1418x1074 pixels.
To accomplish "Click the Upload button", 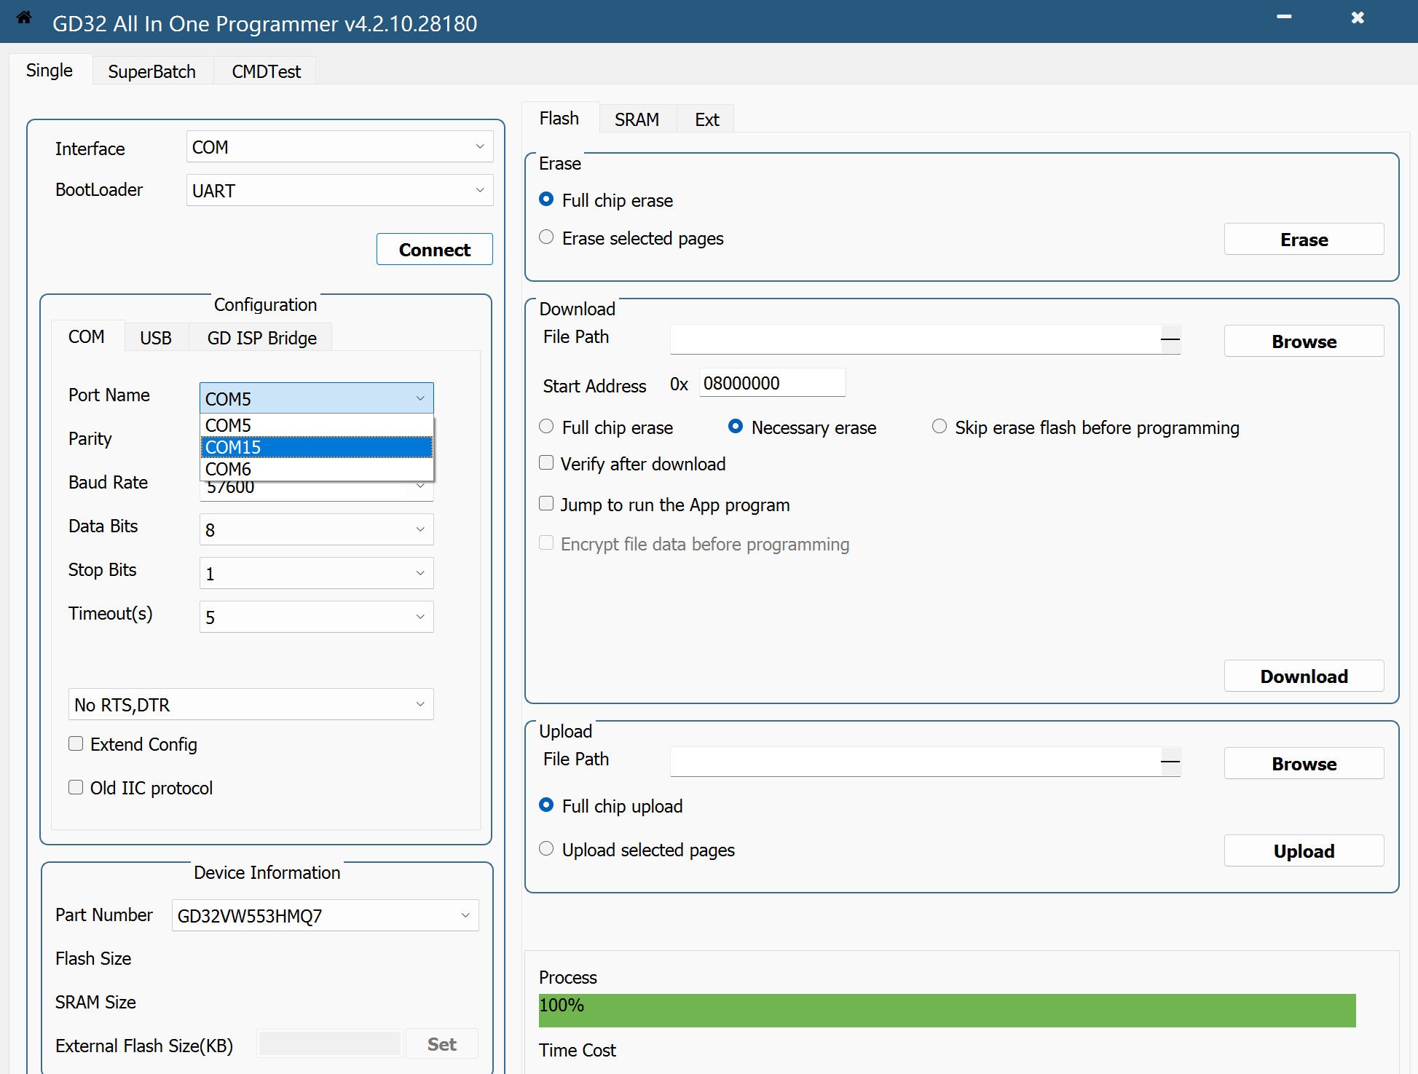I will (1304, 850).
